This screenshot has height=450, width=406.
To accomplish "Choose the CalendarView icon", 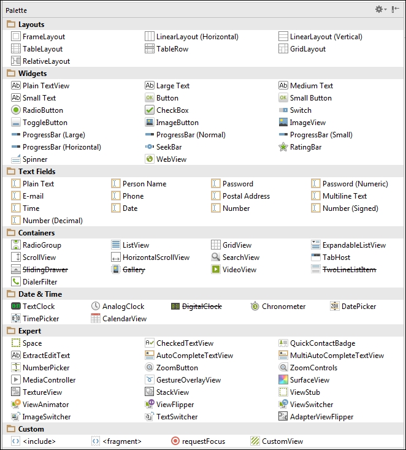I will tap(96, 319).
